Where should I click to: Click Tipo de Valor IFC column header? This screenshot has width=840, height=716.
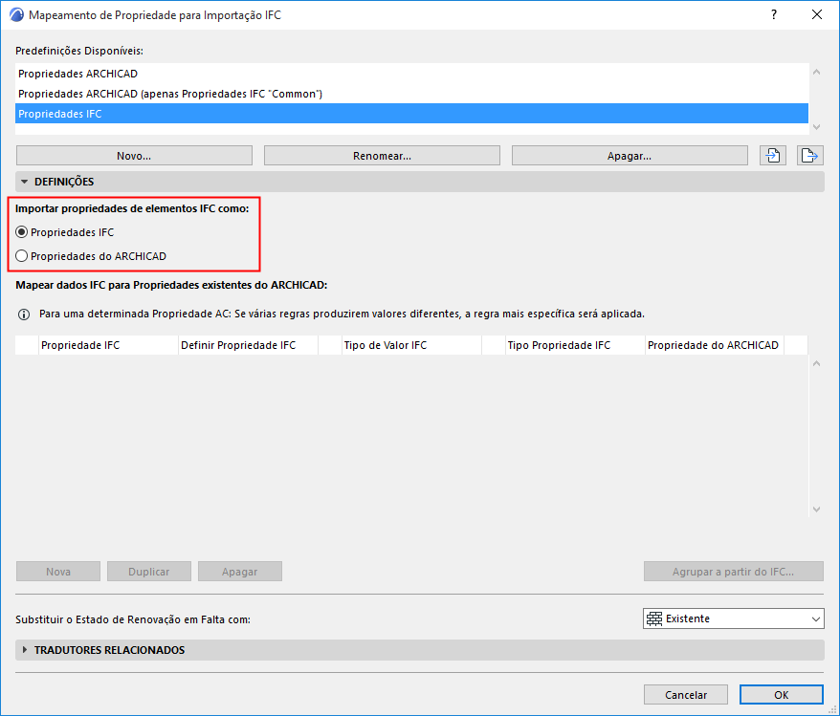coord(411,345)
